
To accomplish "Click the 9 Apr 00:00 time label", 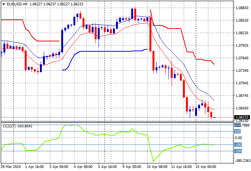I will click(x=132, y=167).
